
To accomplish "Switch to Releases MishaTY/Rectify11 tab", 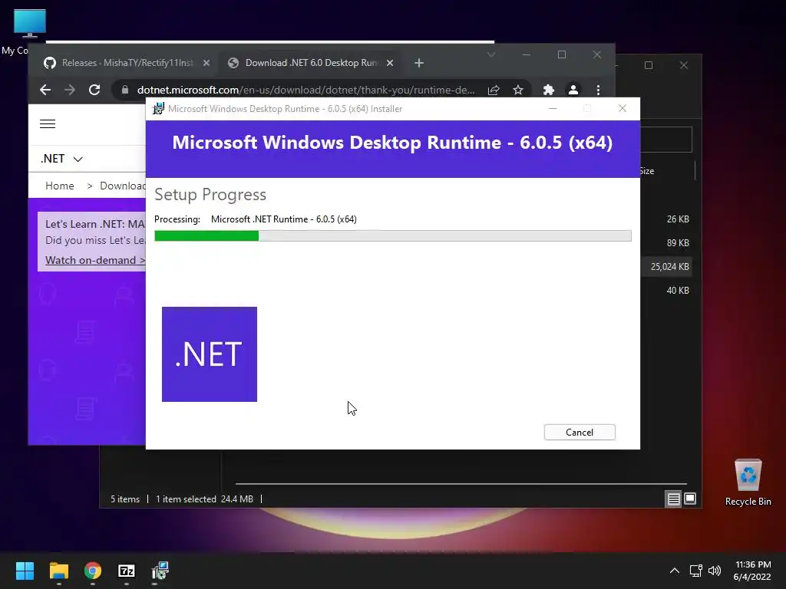I will (x=127, y=63).
